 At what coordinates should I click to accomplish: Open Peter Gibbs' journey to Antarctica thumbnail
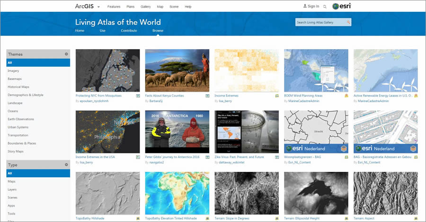[177, 132]
